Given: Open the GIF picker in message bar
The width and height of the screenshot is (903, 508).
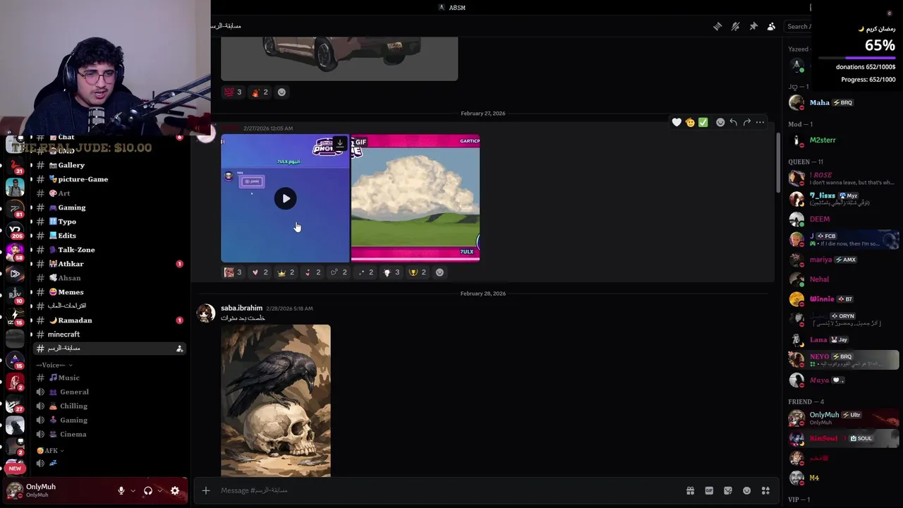Looking at the screenshot, I should click(x=709, y=490).
